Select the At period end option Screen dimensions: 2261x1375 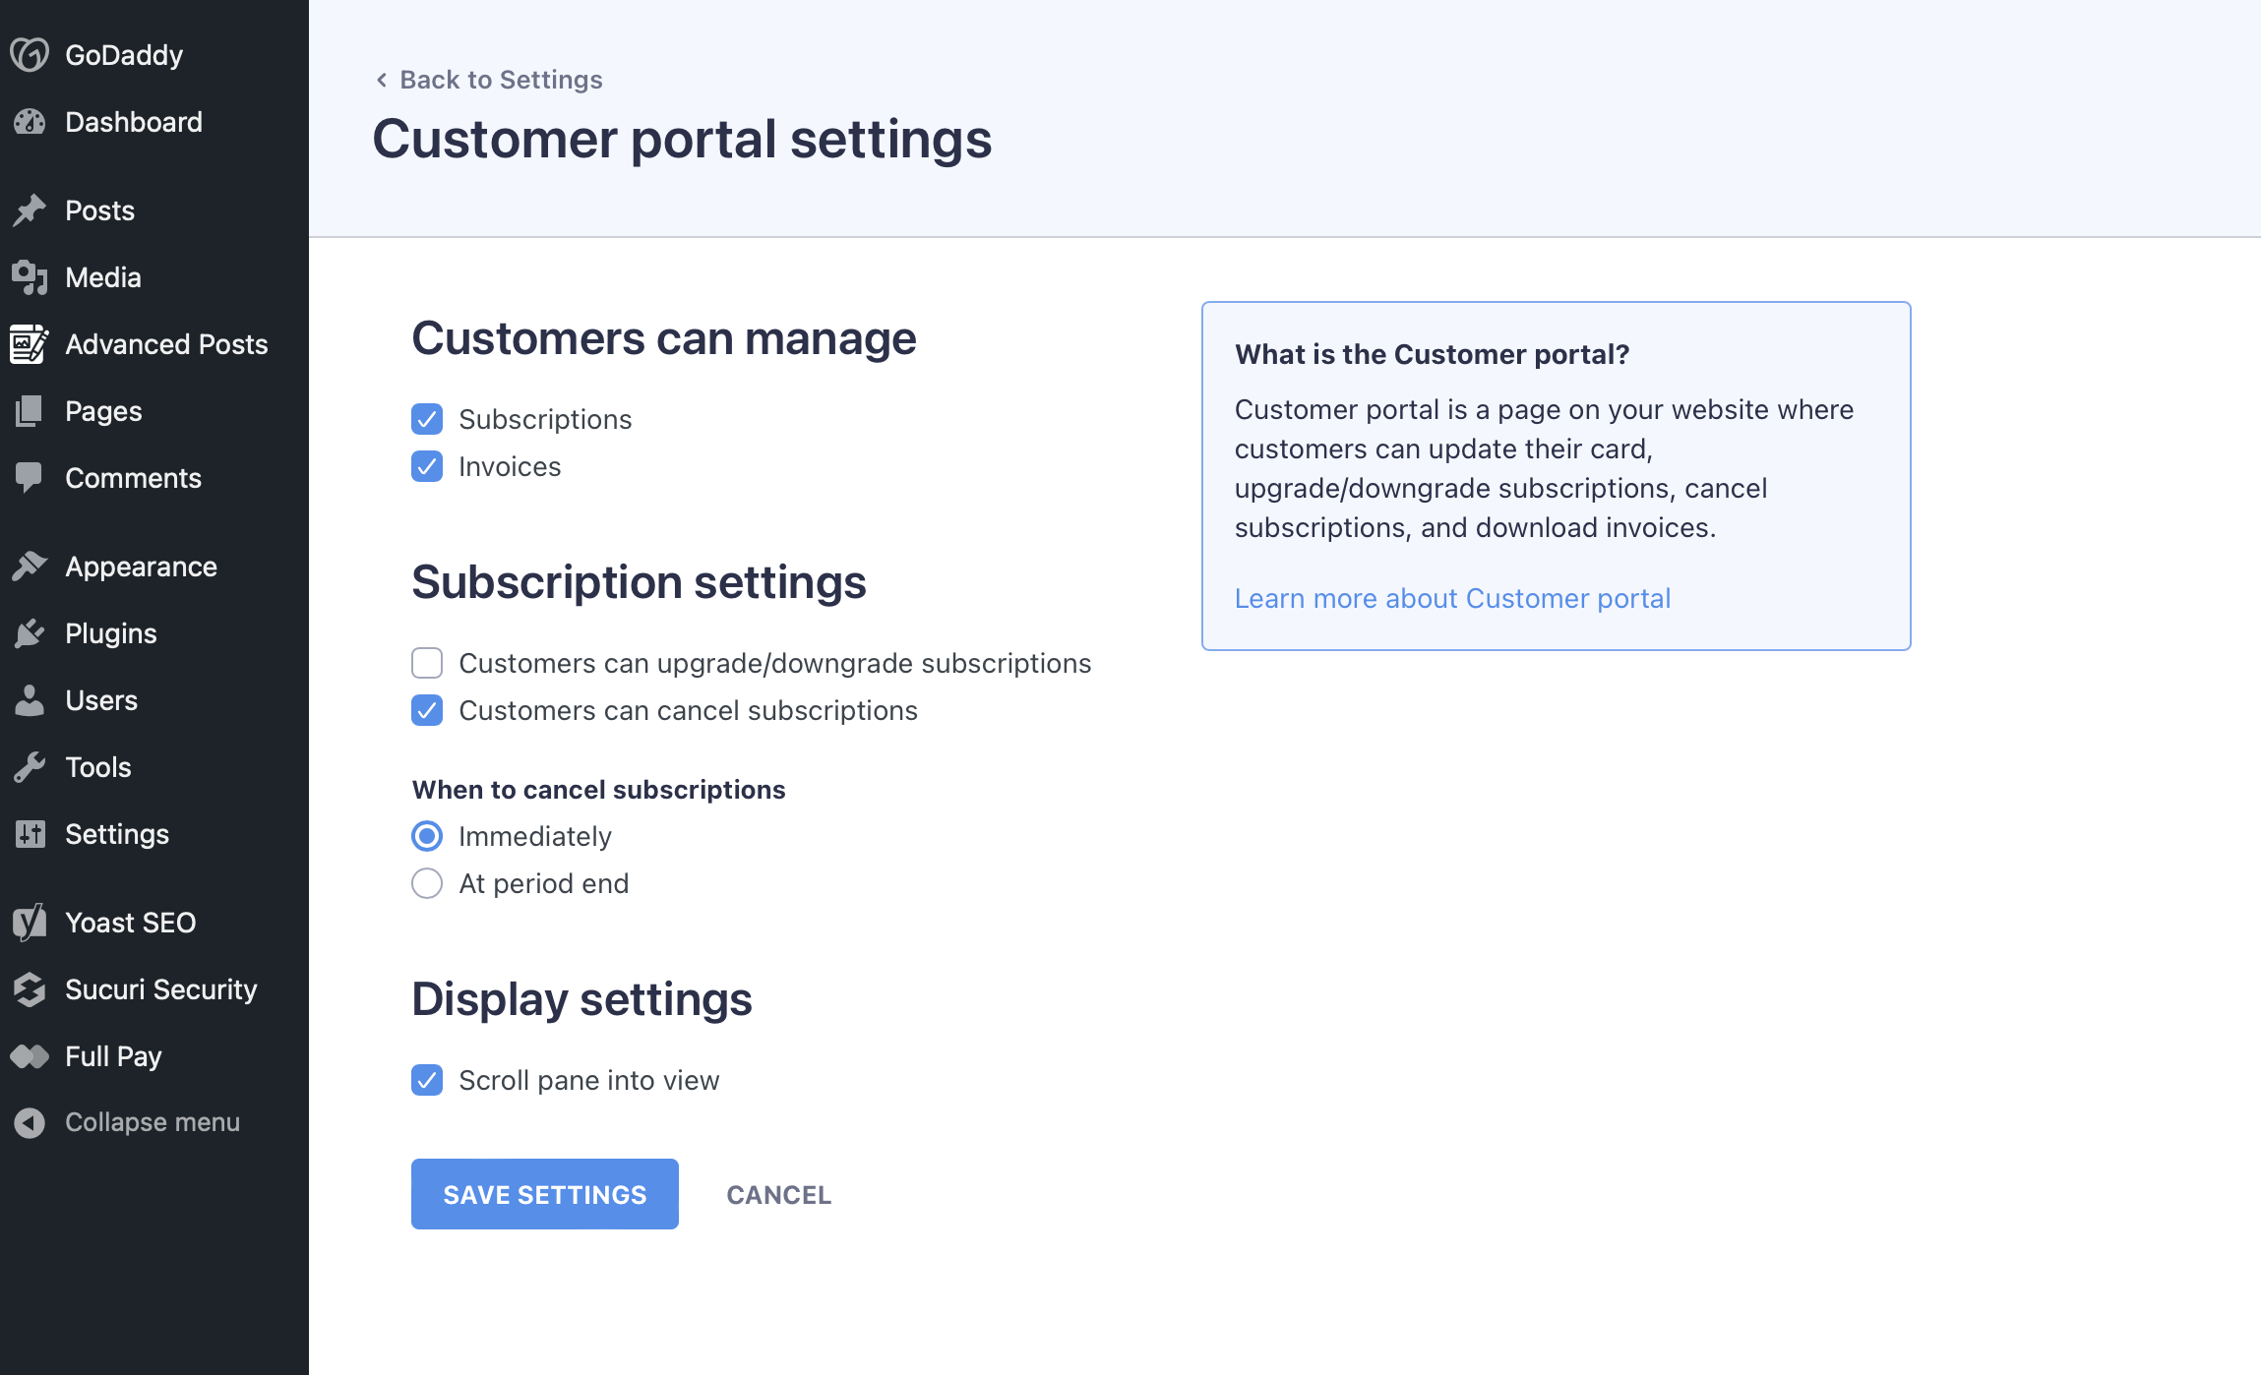(427, 883)
